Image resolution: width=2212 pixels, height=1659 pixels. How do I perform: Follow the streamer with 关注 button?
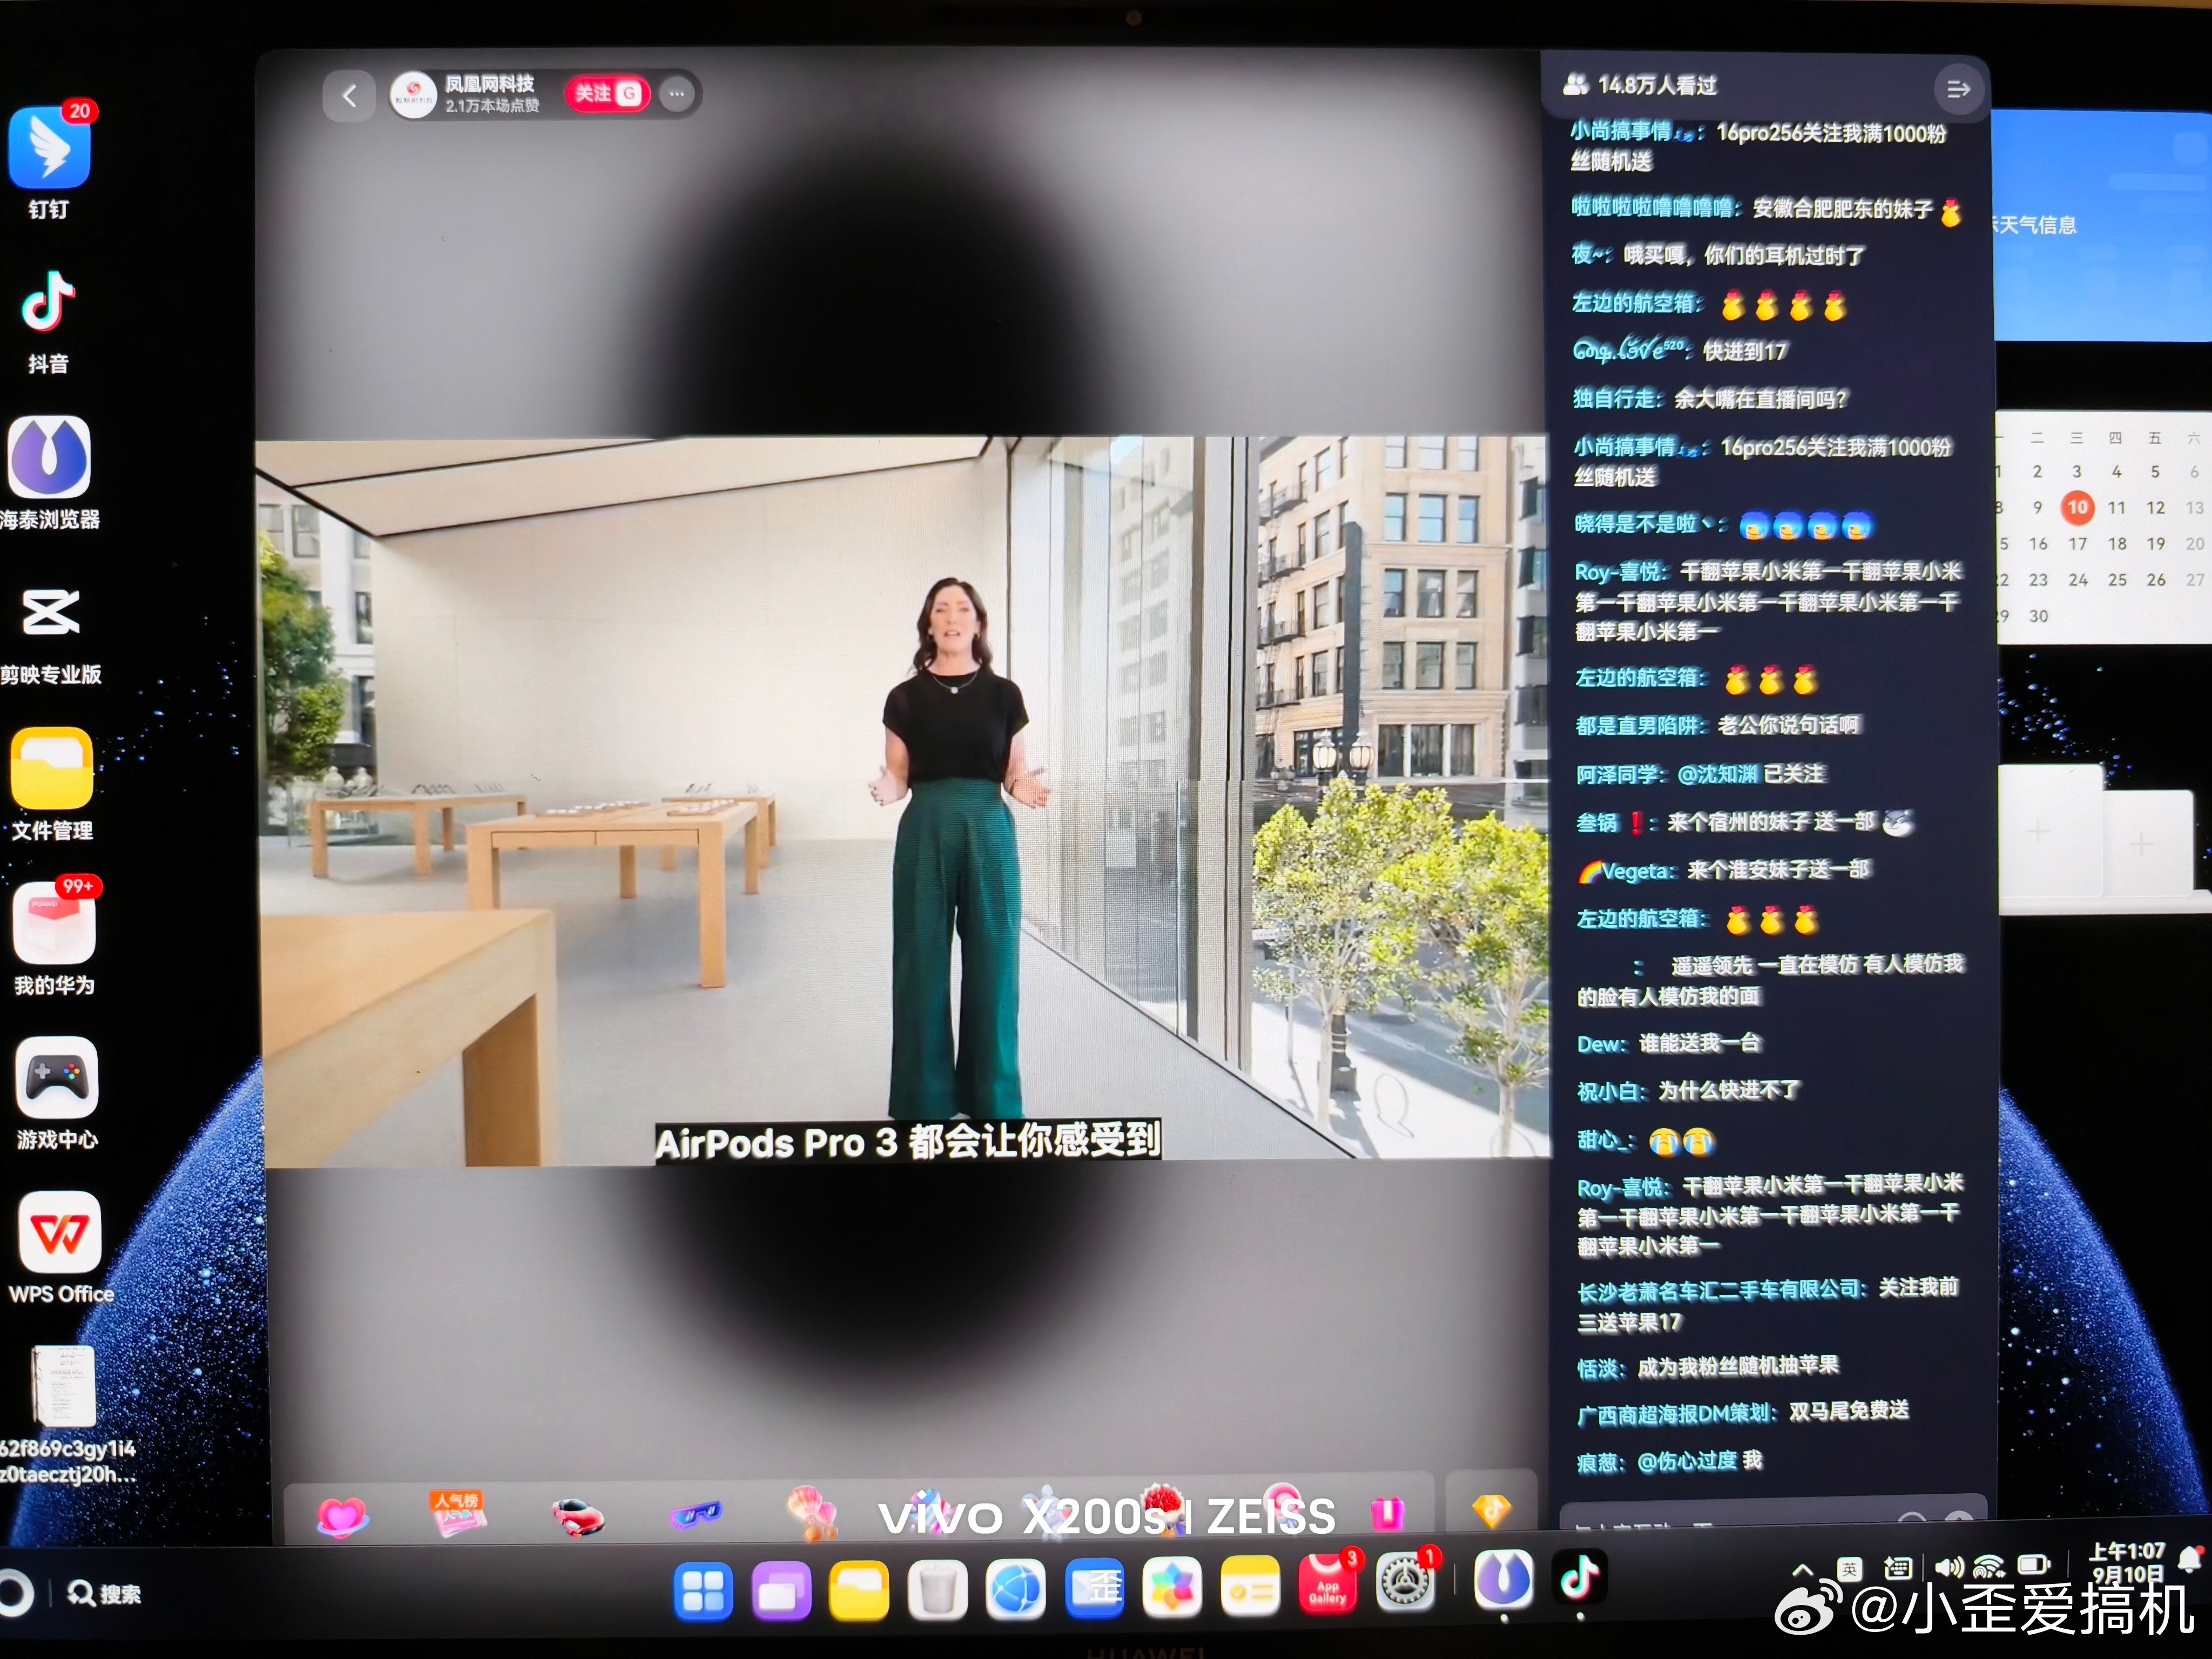point(607,94)
